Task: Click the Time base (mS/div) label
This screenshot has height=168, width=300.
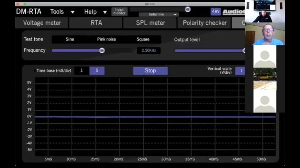Action: (54, 70)
